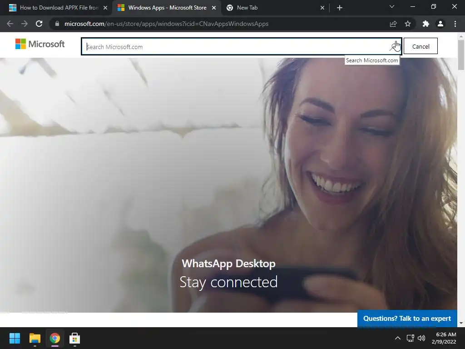Open Questions? Talk to an expert
The width and height of the screenshot is (465, 349).
click(x=407, y=319)
